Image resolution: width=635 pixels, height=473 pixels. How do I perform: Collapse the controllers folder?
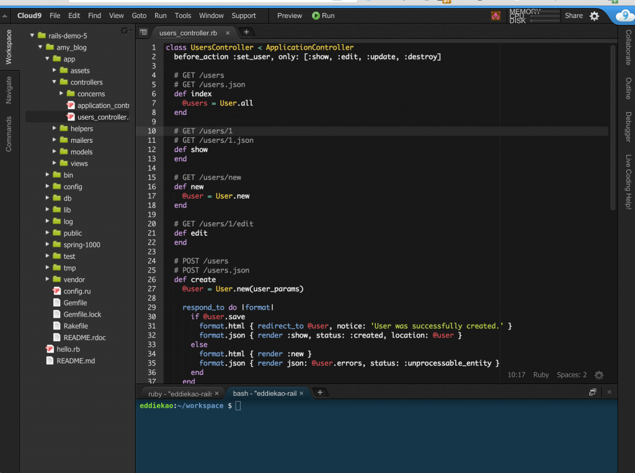(54, 82)
